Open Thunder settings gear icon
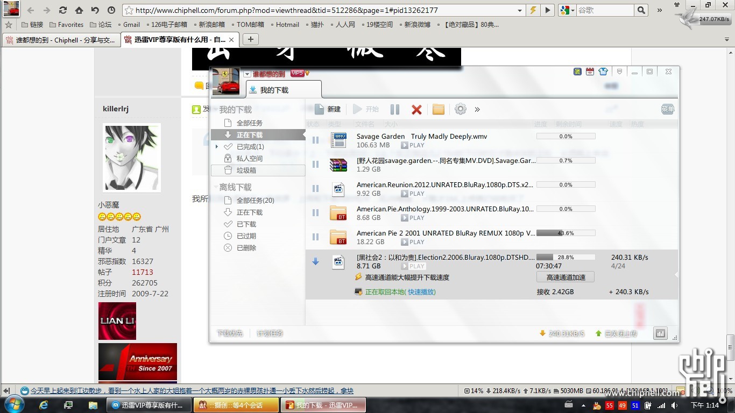This screenshot has width=735, height=413. tap(461, 109)
